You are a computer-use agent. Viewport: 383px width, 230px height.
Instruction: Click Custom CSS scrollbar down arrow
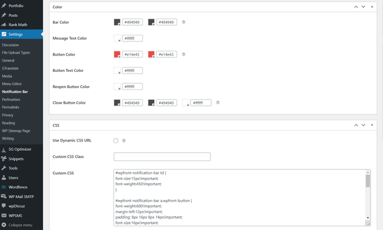368,218
